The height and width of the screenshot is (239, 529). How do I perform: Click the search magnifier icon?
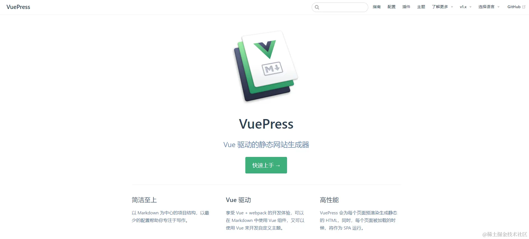317,7
